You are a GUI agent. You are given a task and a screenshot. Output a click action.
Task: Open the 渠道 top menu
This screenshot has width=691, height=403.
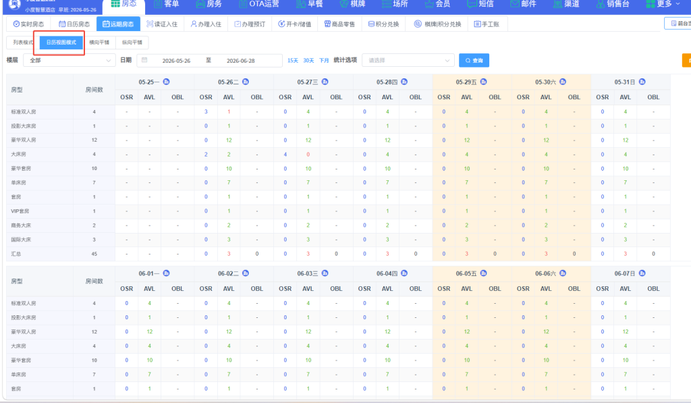(566, 4)
